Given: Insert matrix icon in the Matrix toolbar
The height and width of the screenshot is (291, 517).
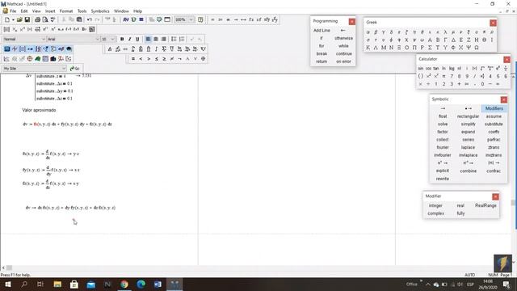Looking at the screenshot, I should (6, 29).
